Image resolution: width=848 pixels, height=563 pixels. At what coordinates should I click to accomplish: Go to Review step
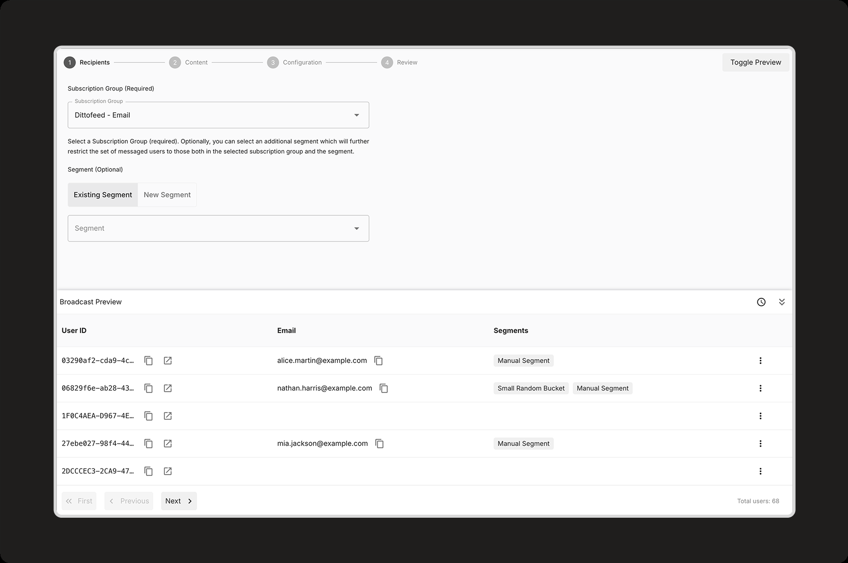(400, 62)
